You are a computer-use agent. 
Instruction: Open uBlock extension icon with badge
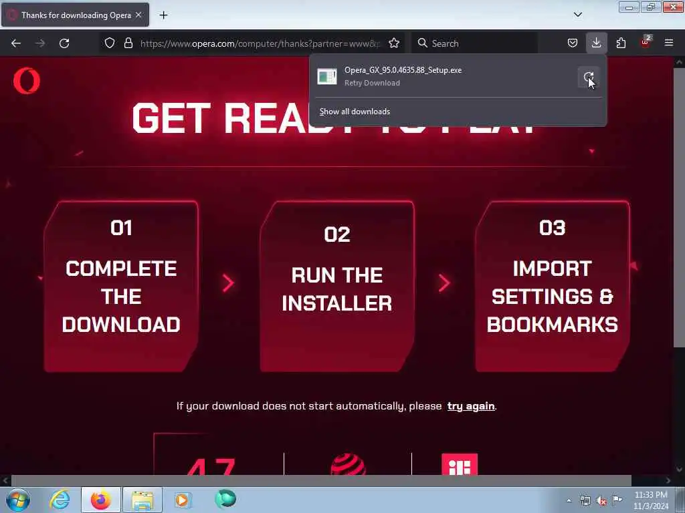[646, 42]
